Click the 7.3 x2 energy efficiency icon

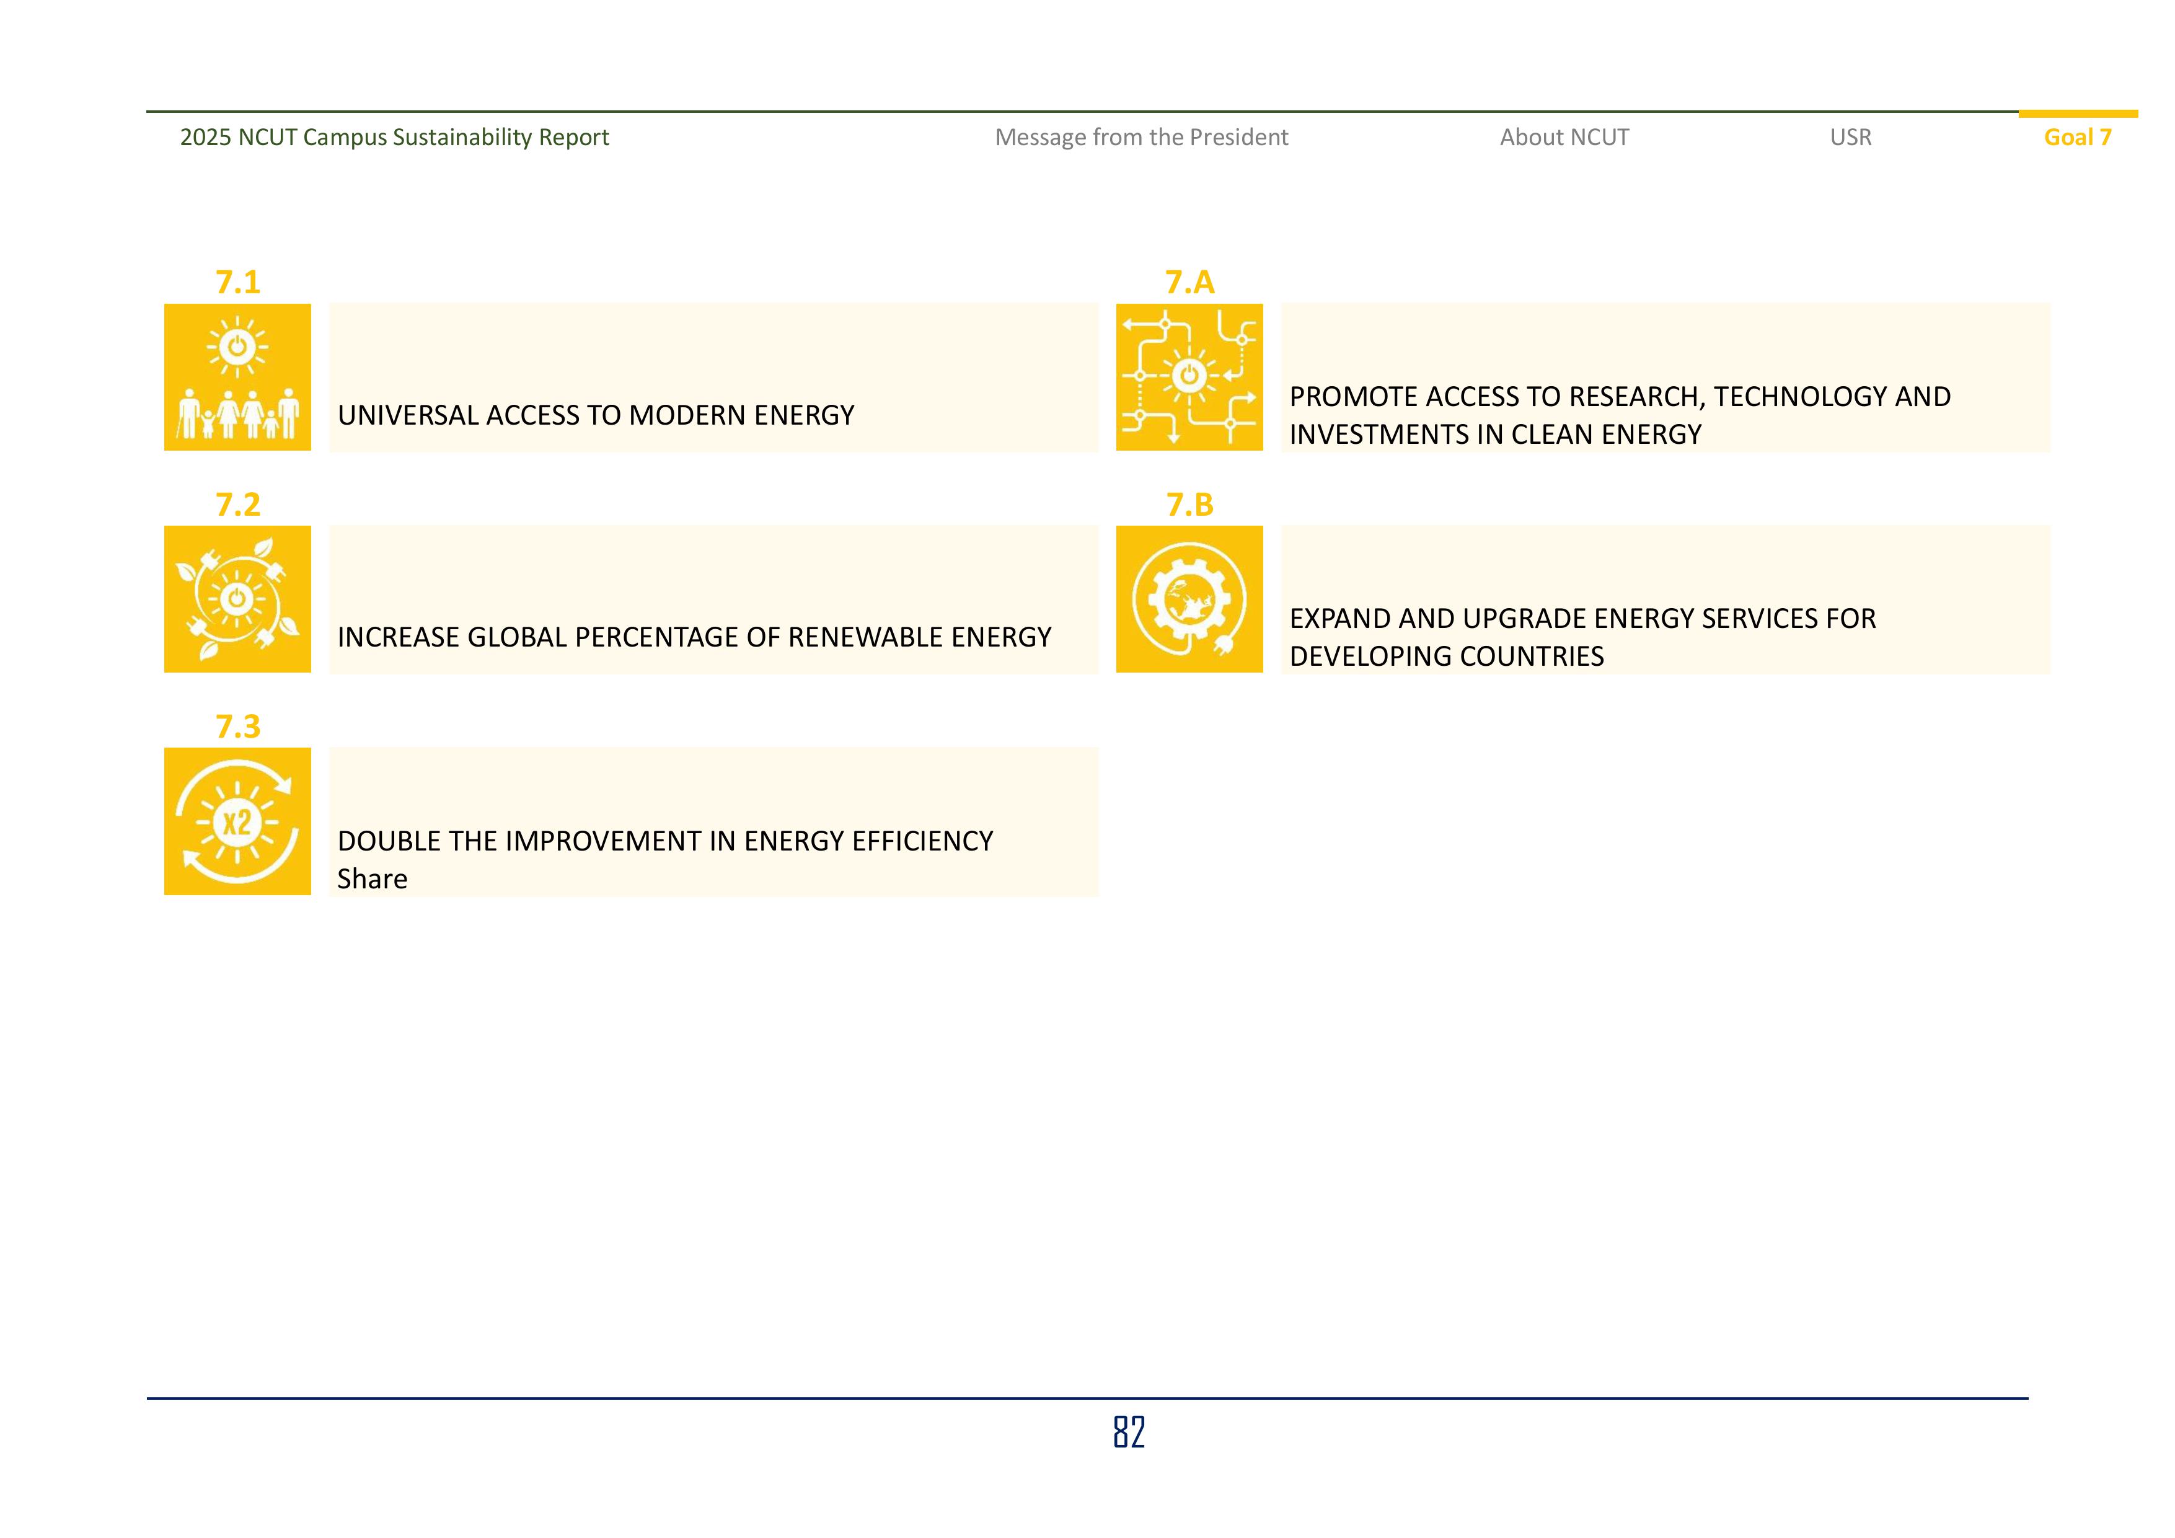[x=237, y=821]
